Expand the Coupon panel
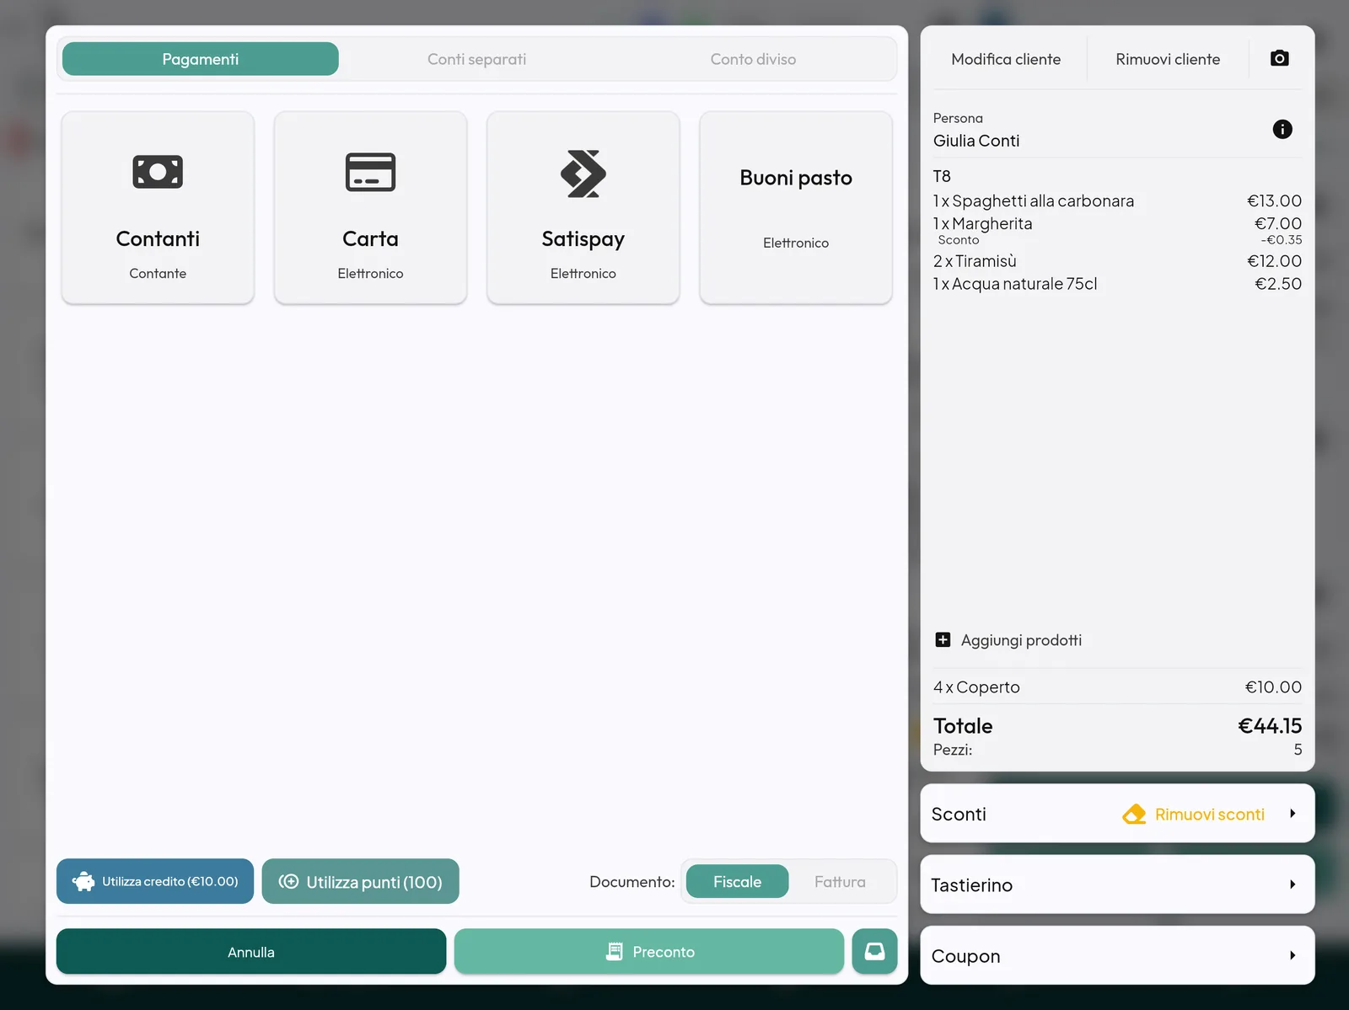 (x=1117, y=955)
